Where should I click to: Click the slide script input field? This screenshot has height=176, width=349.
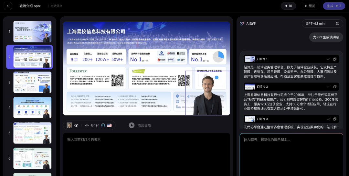(146, 154)
